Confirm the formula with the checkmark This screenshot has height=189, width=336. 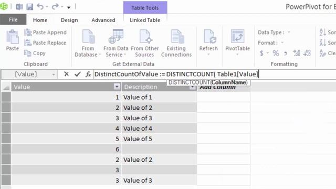click(x=77, y=74)
